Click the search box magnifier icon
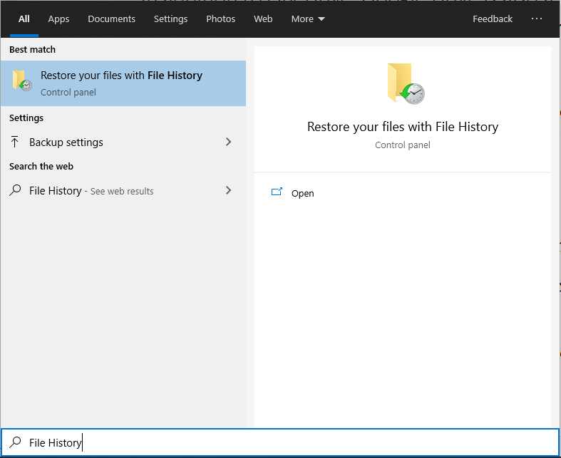The width and height of the screenshot is (561, 458). tap(15, 442)
